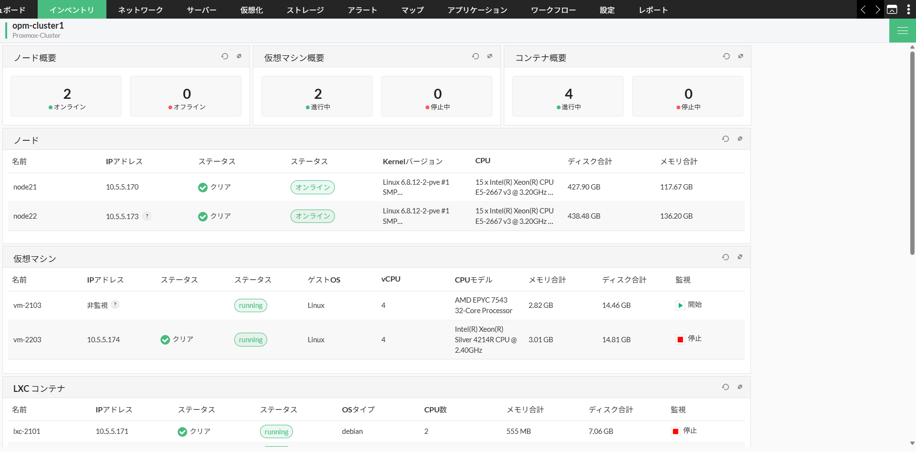Refresh the ノード概要 widget
Viewport: 916px width, 452px height.
point(225,56)
